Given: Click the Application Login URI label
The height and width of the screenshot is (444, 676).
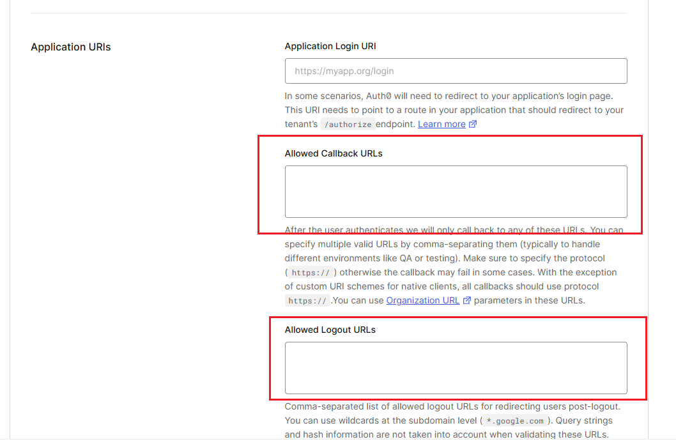Looking at the screenshot, I should coord(334,47).
